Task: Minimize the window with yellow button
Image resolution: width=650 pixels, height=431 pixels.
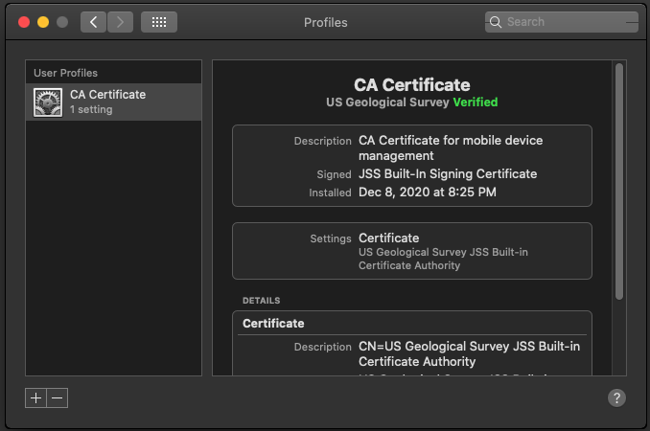Action: (43, 22)
